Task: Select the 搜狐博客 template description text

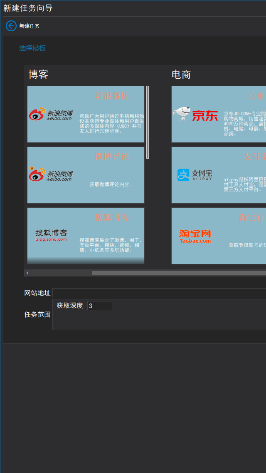Action: [111, 245]
